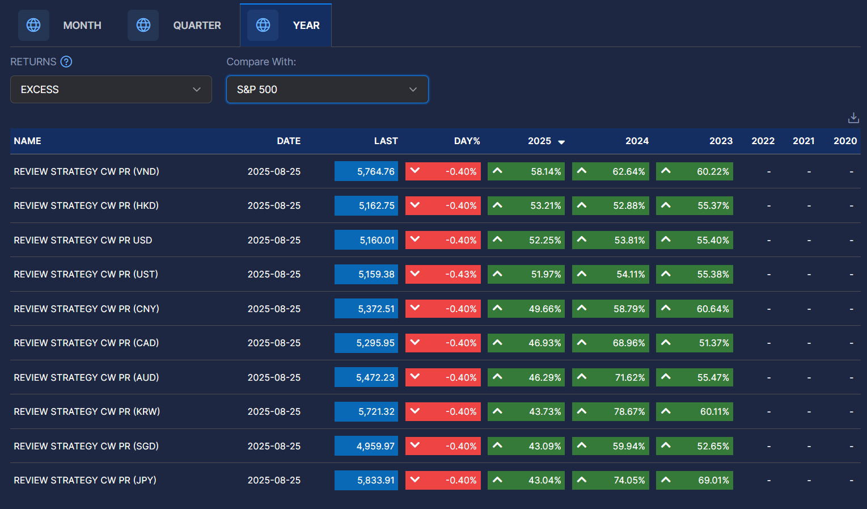
Task: Toggle sort arrow next to 2025 header
Action: 561,142
